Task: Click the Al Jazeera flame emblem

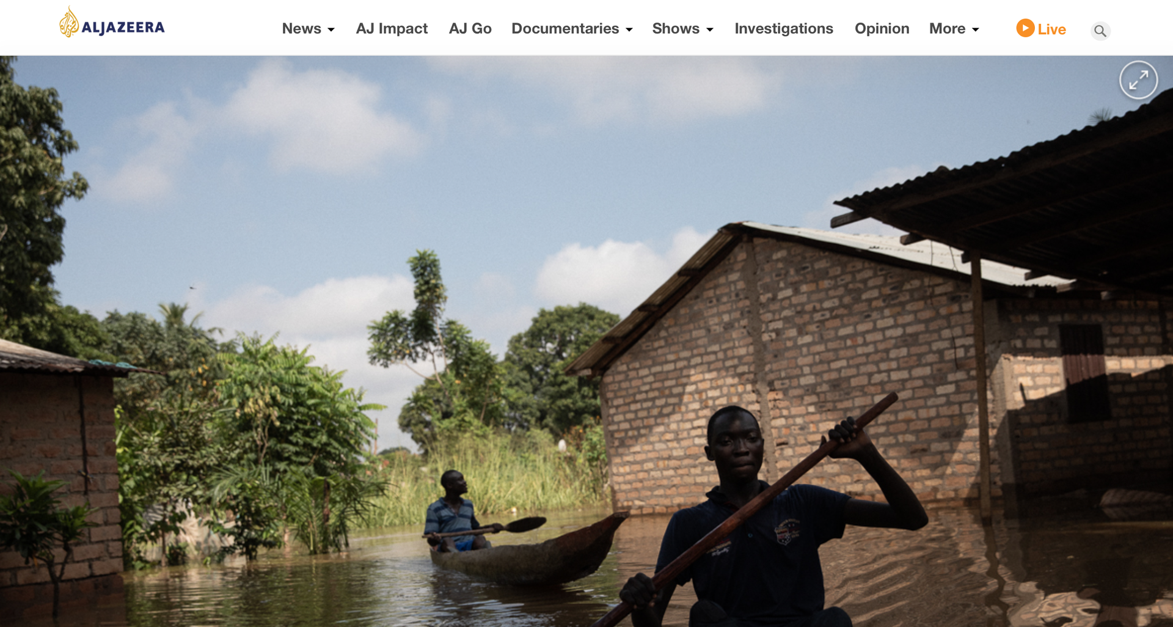Action: tap(69, 22)
